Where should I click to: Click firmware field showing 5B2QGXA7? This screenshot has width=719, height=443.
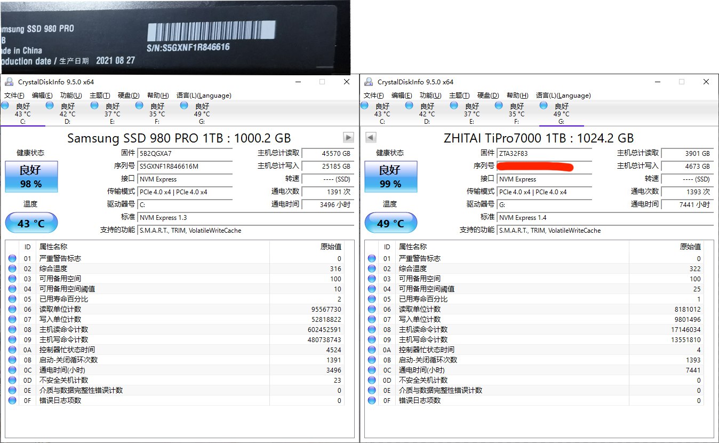185,154
